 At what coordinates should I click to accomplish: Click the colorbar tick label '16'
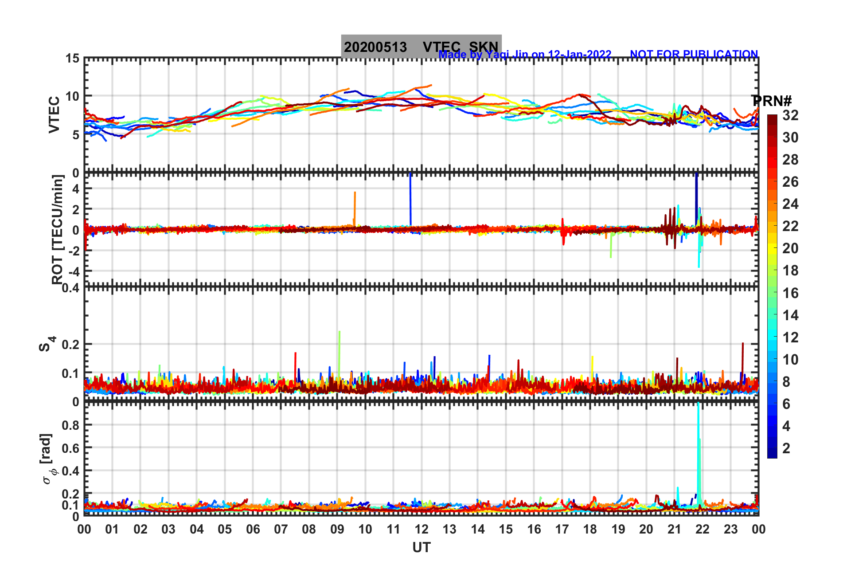[790, 293]
